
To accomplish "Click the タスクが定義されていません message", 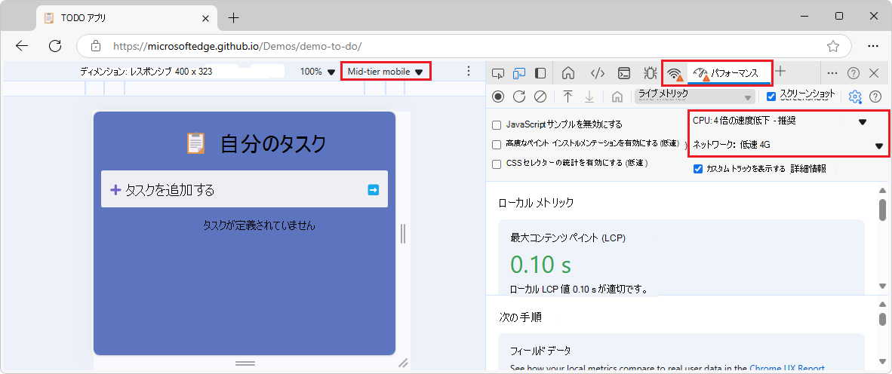I will click(x=260, y=226).
